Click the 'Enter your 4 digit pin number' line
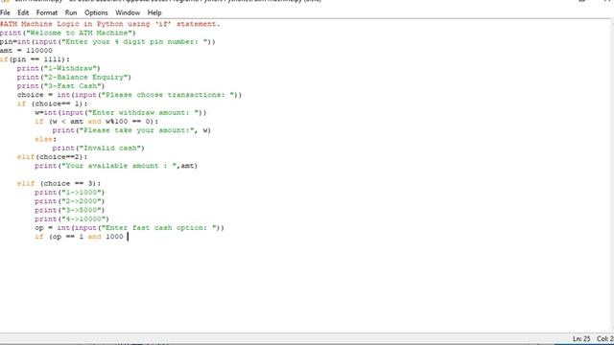The width and height of the screenshot is (614, 345). pos(107,42)
